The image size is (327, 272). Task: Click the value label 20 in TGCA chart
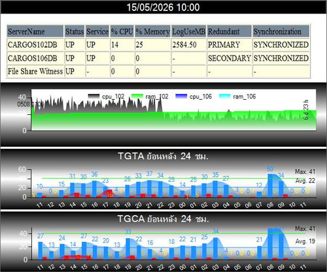pyautogui.click(x=106, y=241)
